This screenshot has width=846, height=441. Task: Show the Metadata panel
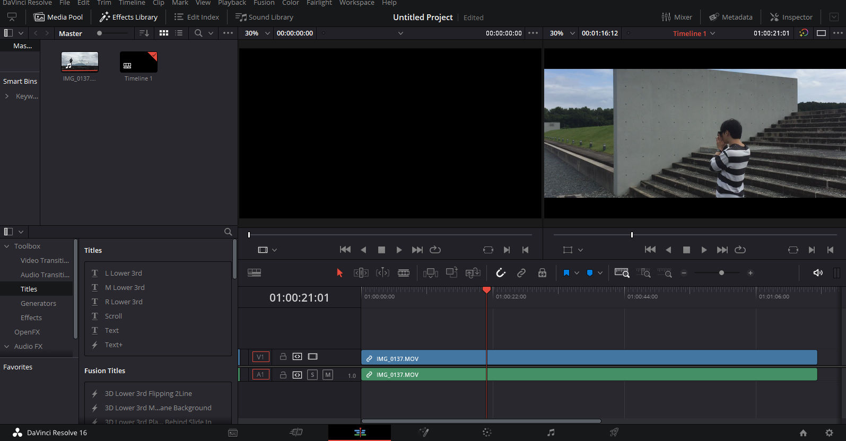pos(731,17)
